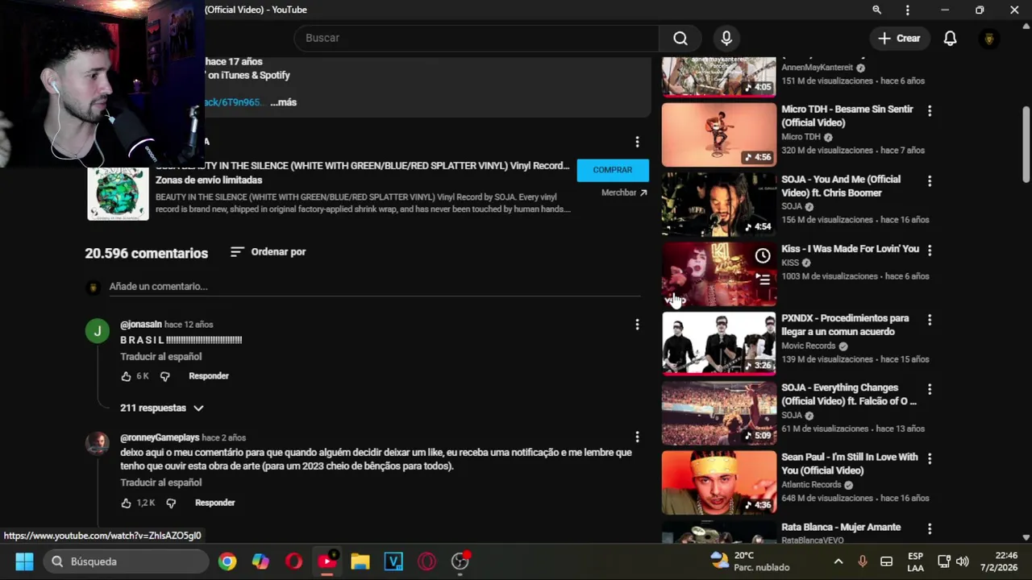Dislike the @ronneyGameplays comment
Image resolution: width=1032 pixels, height=580 pixels.
coord(171,503)
